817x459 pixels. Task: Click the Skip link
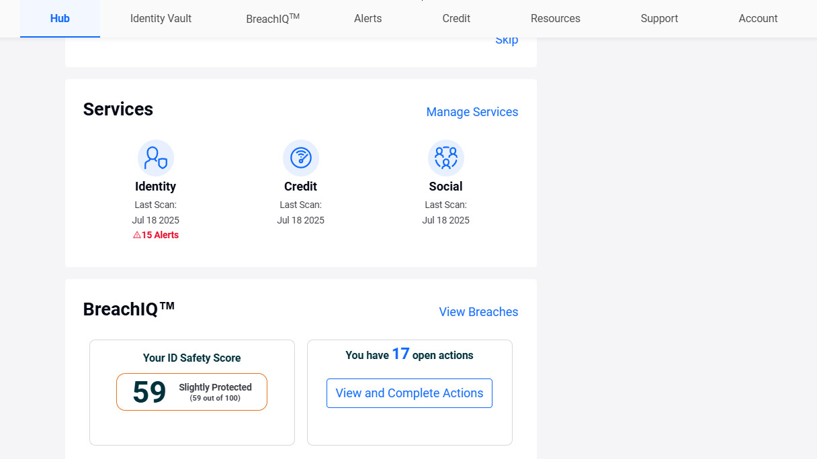click(507, 40)
